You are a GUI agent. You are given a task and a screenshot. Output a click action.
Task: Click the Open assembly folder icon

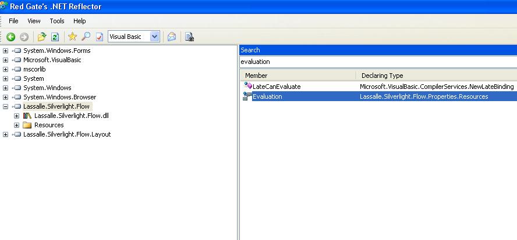[42, 37]
